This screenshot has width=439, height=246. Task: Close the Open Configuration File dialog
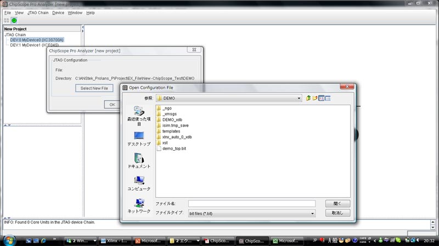(347, 87)
